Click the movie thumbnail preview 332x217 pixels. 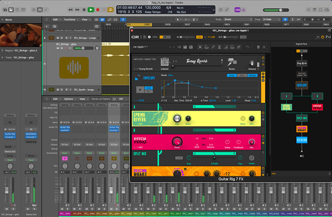(21, 35)
